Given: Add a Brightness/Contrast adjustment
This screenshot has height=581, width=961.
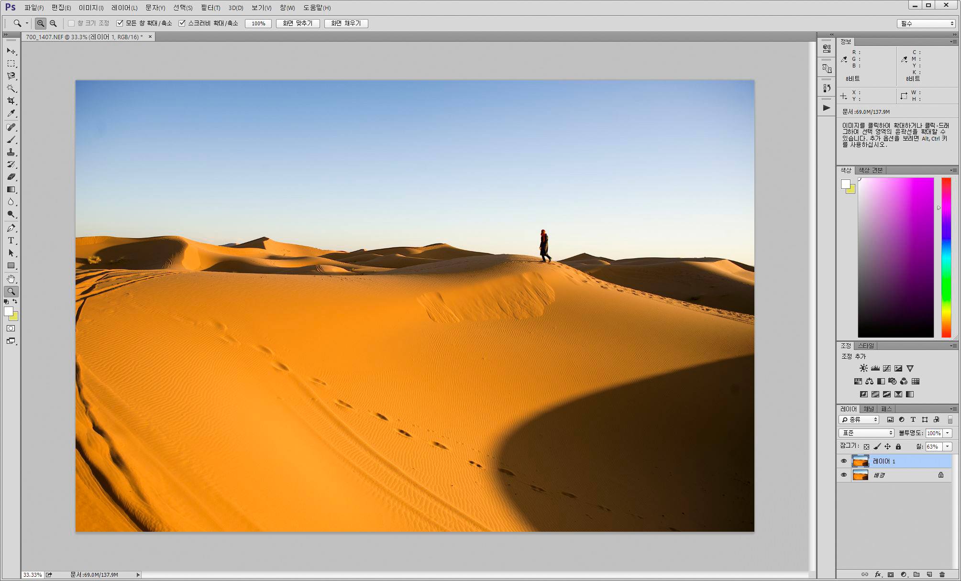Looking at the screenshot, I should (863, 368).
